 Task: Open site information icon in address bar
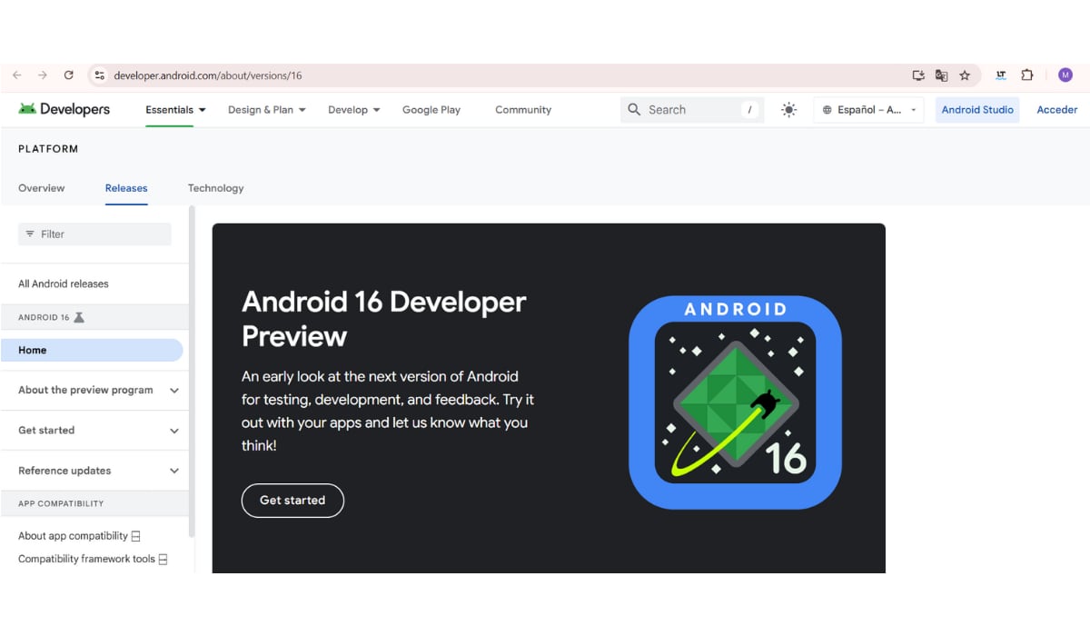tap(100, 75)
